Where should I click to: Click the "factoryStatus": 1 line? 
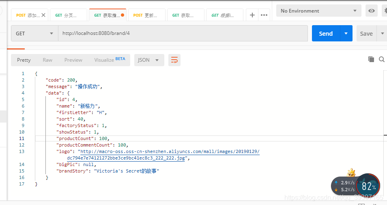[x=82, y=125]
